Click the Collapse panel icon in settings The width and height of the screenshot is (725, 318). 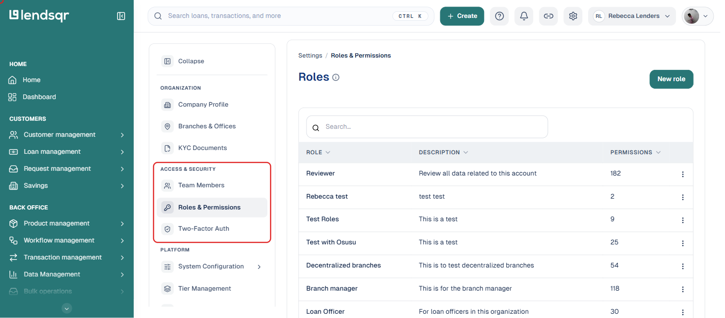click(167, 61)
